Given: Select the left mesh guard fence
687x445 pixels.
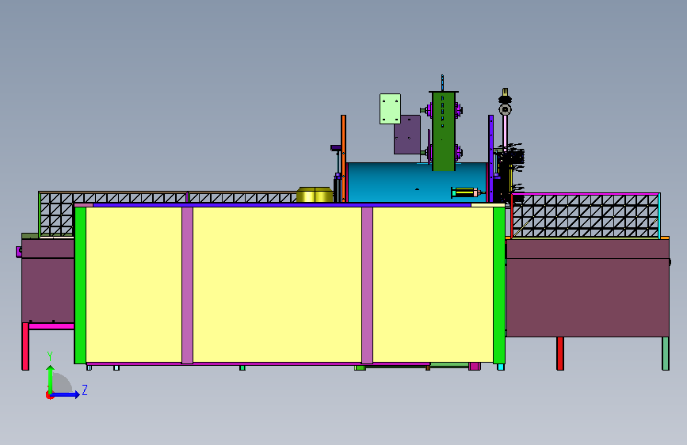Looking at the screenshot, I should (x=169, y=196).
